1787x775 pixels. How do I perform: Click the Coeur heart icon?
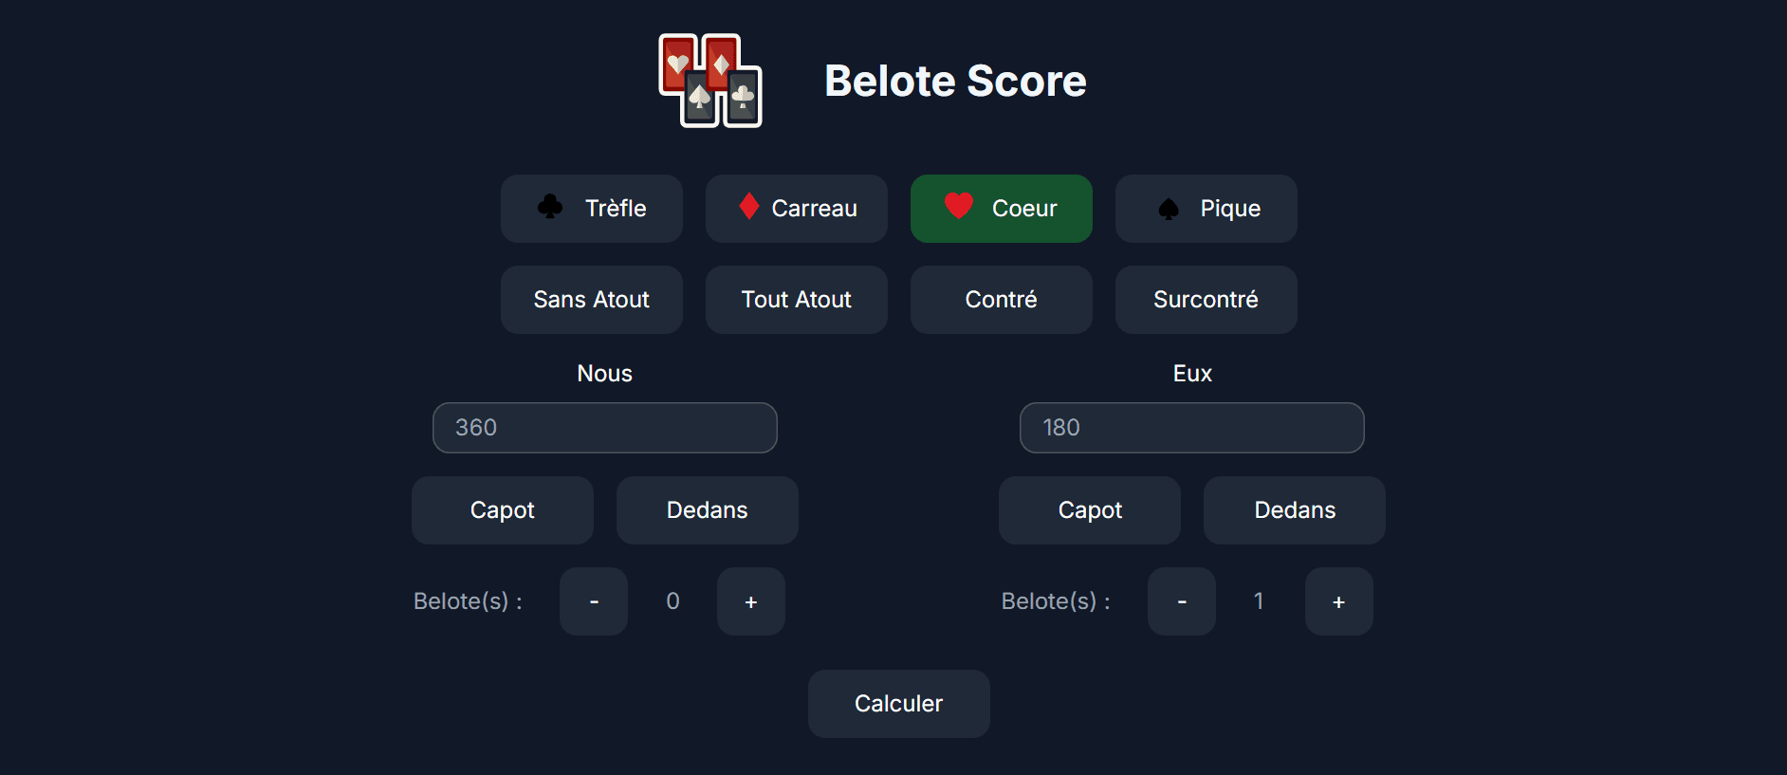tap(959, 206)
